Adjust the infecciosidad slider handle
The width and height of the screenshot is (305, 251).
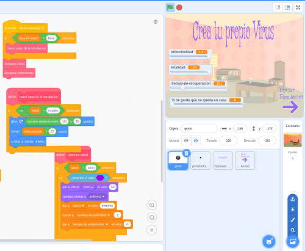[209, 56]
